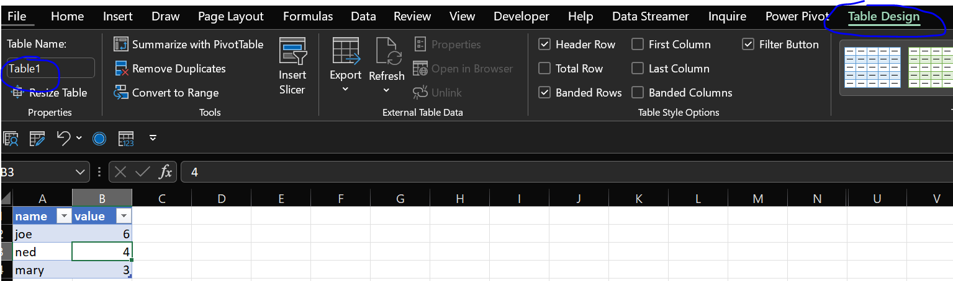Viewport: 953px width, 281px height.
Task: Click the Summarize with PivotTable icon
Action: coord(121,45)
